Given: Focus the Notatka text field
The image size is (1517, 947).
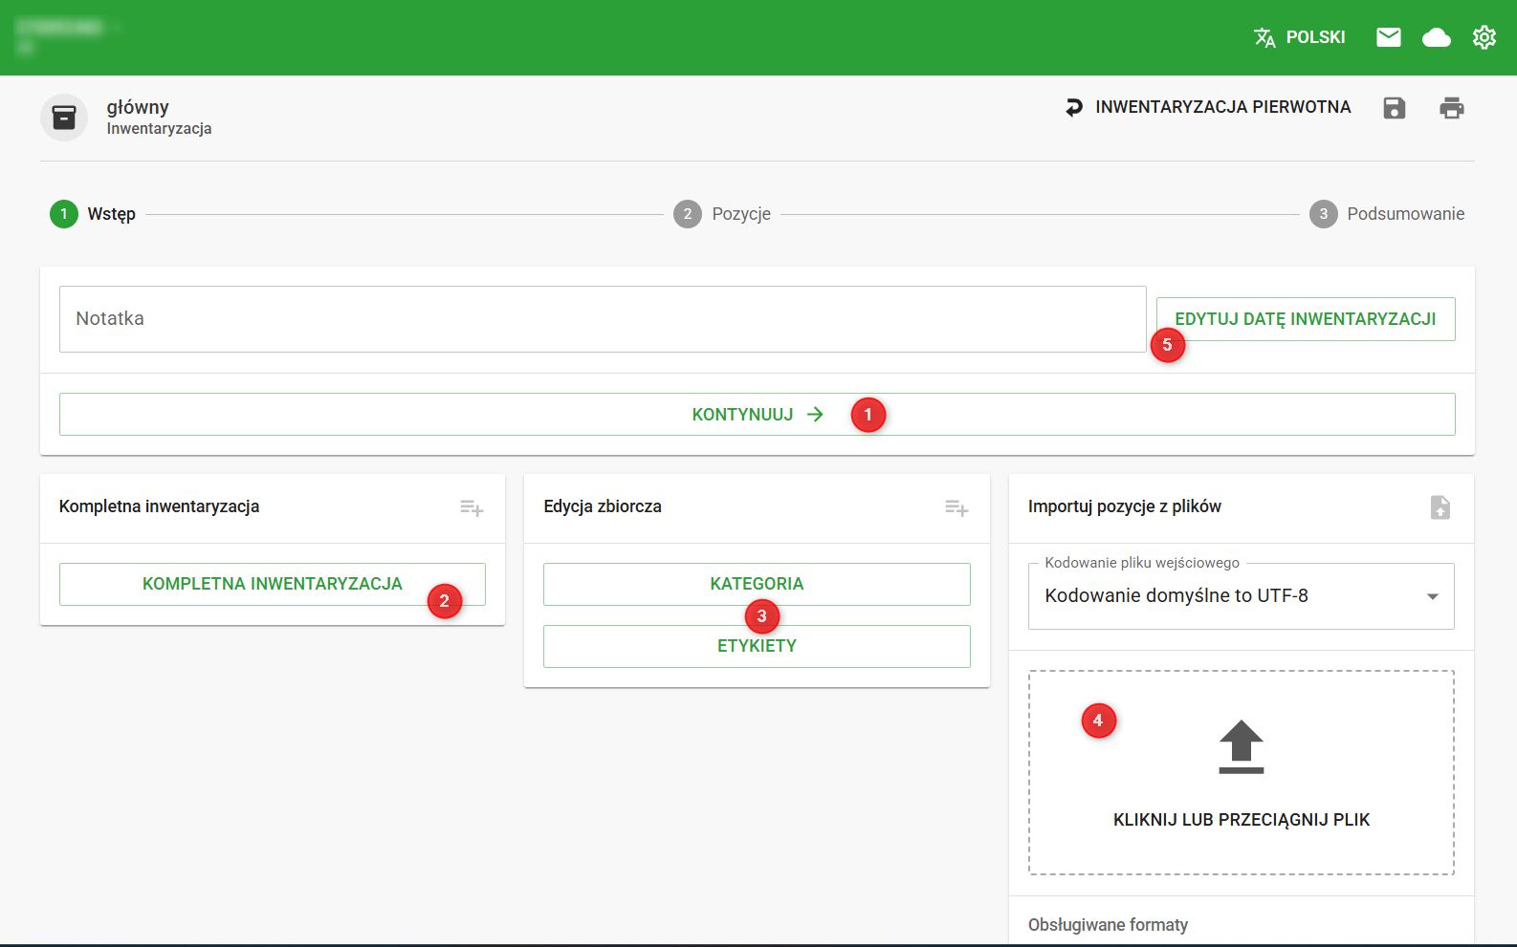Looking at the screenshot, I should coord(603,319).
